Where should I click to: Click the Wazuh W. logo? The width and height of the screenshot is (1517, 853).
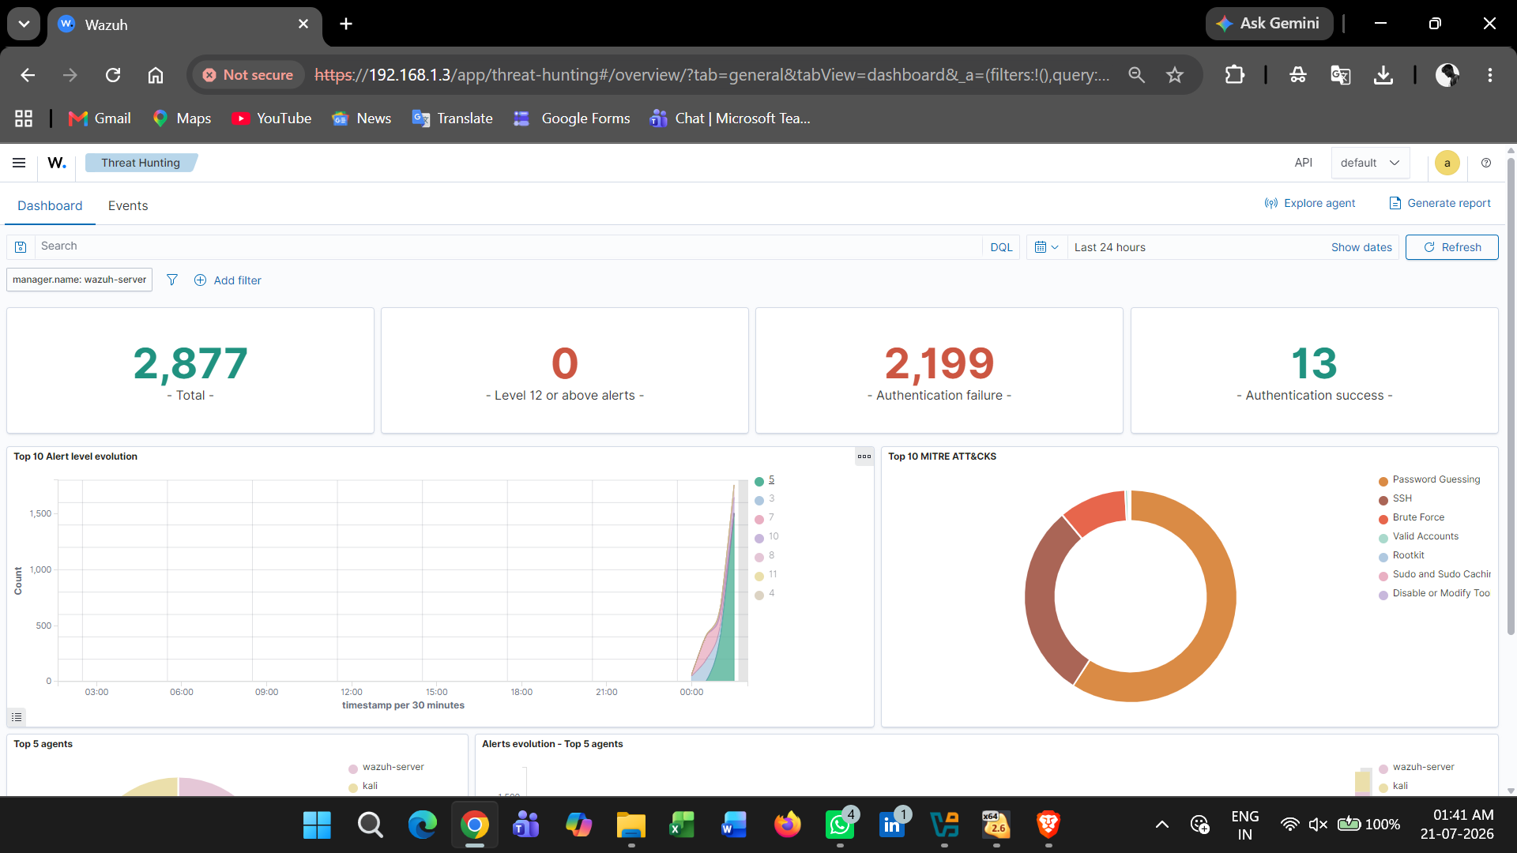pos(57,163)
